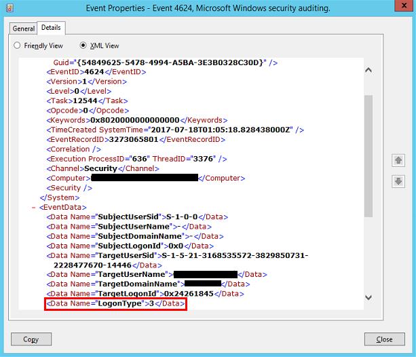Click the TargetUserName data line
Screen dimensions: 416x357
click(x=157, y=274)
